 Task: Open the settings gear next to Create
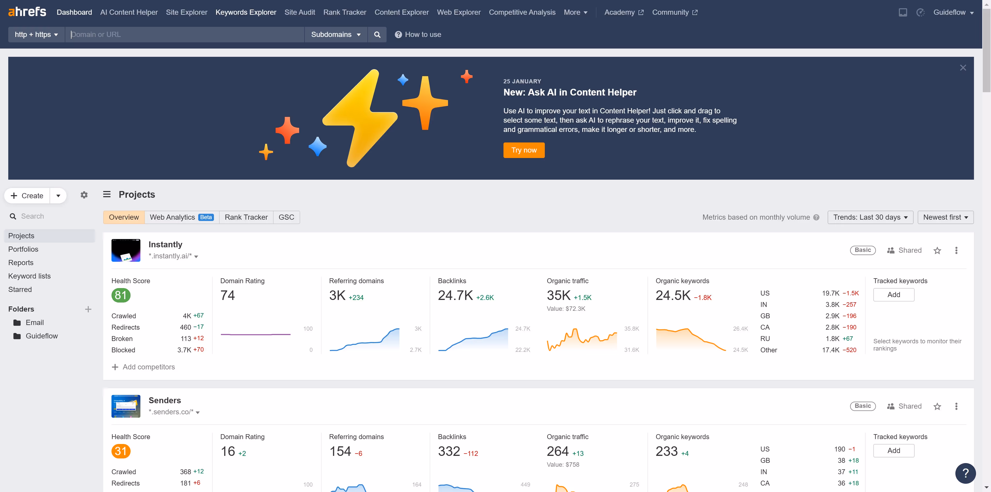point(84,195)
